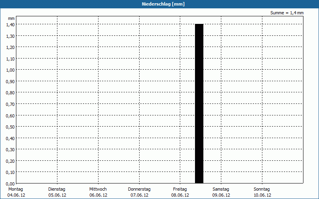Click the Sonntag axis label

coord(262,189)
